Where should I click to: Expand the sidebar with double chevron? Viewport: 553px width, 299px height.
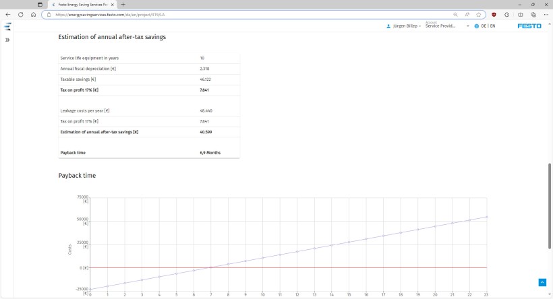7,40
